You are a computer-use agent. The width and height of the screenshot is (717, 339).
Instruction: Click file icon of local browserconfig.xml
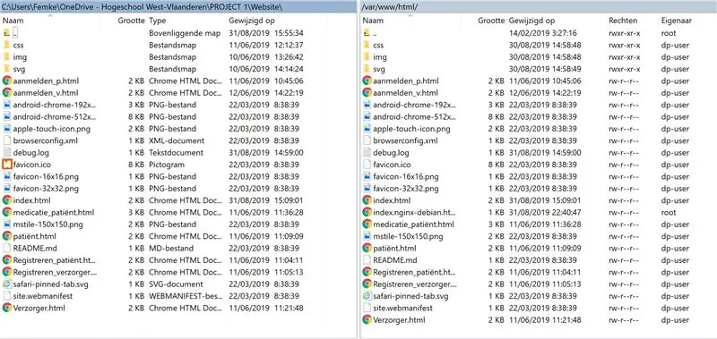(7, 140)
